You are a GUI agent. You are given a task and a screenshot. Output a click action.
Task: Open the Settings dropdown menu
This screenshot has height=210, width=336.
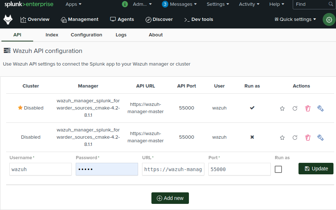coord(218,4)
